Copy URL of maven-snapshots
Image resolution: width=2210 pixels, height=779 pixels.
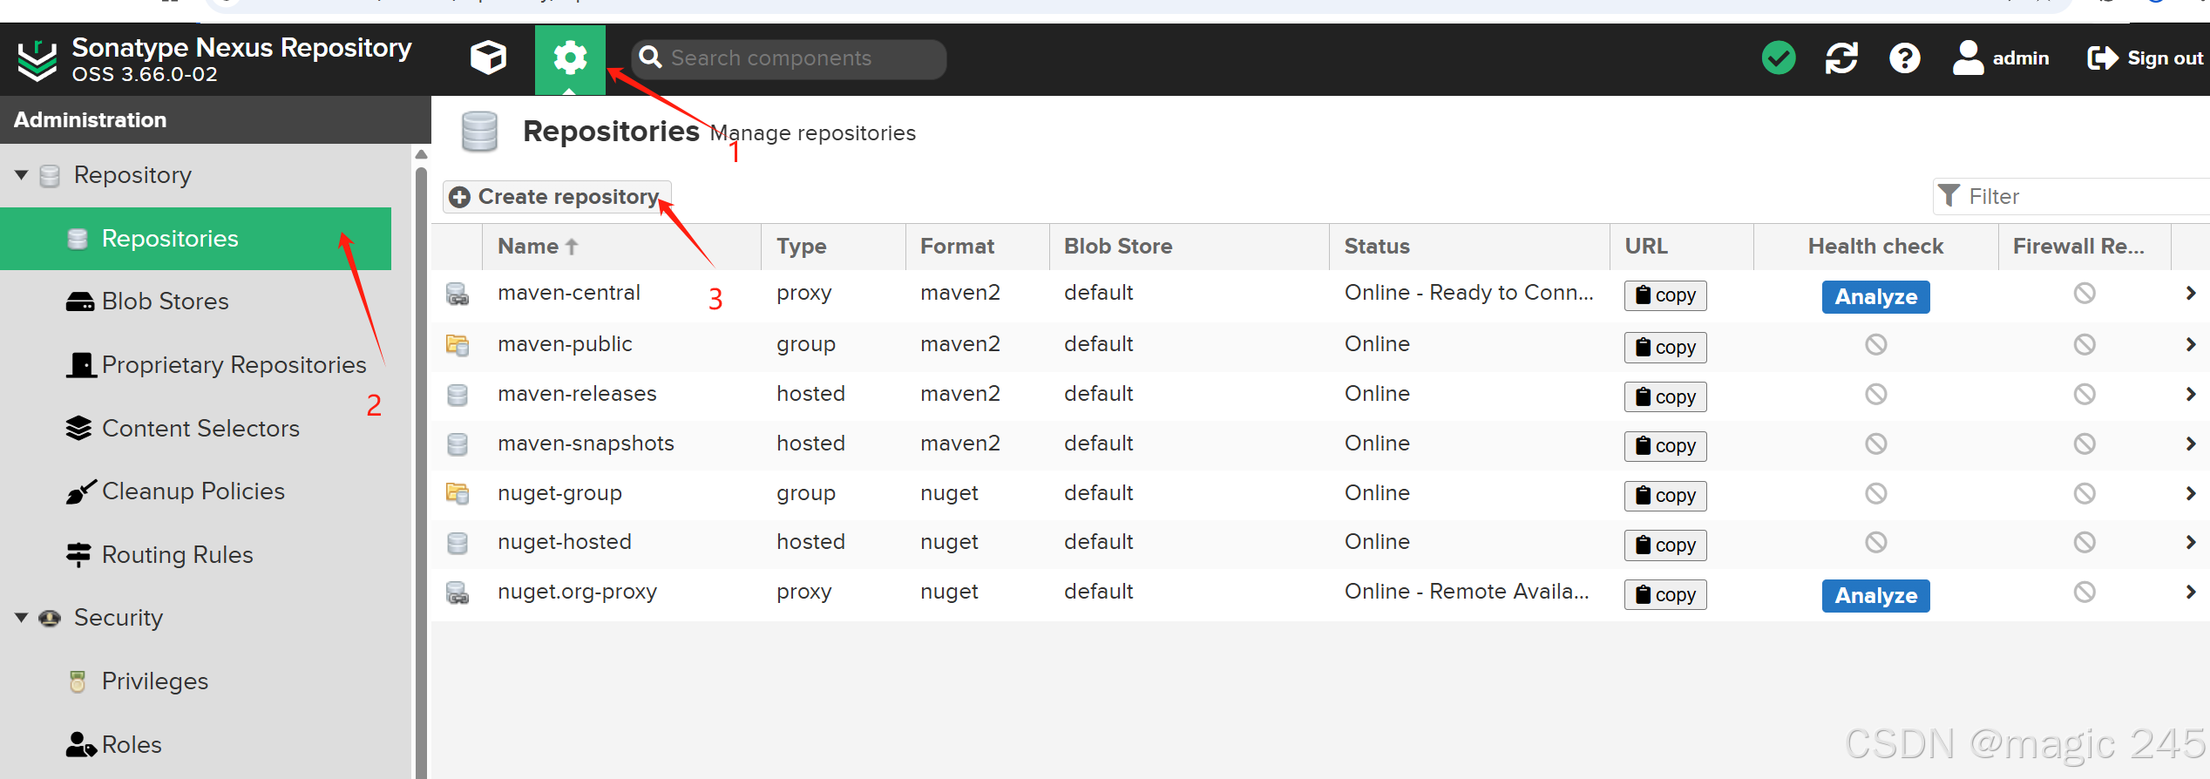click(1665, 446)
